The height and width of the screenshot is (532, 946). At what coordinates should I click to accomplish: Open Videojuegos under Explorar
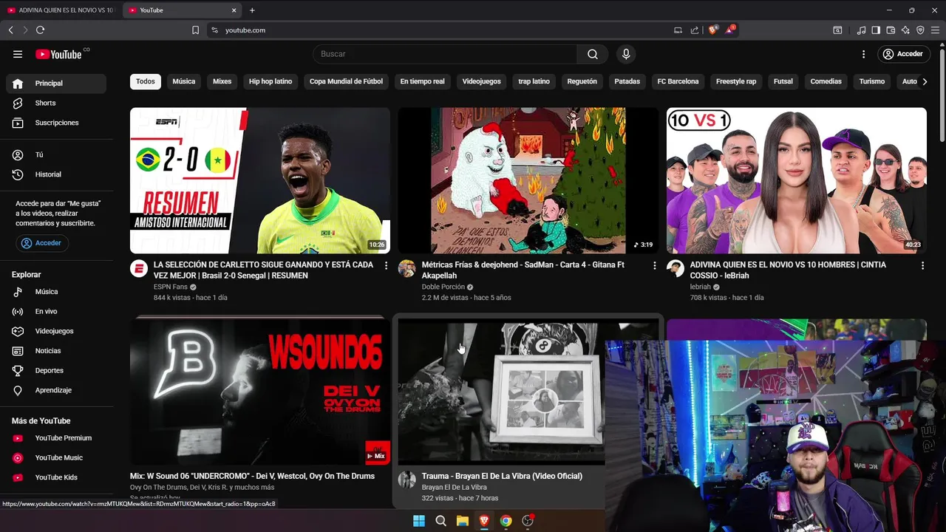[56, 331]
